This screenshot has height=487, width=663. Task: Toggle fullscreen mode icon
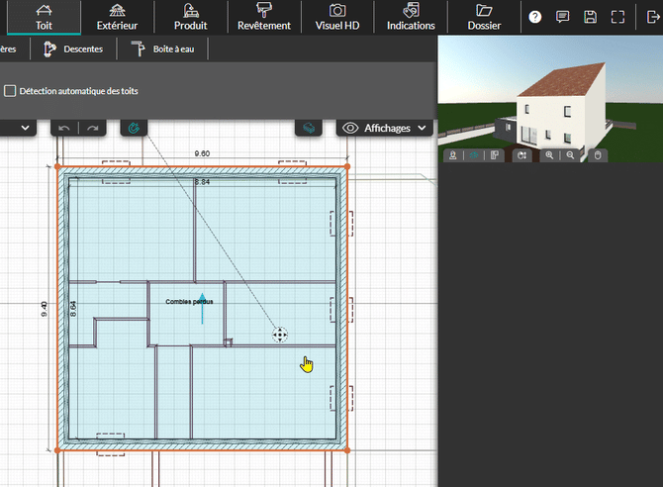617,17
